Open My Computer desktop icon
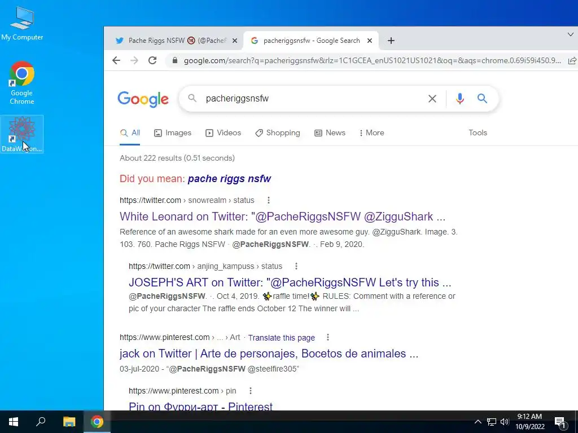 22,24
